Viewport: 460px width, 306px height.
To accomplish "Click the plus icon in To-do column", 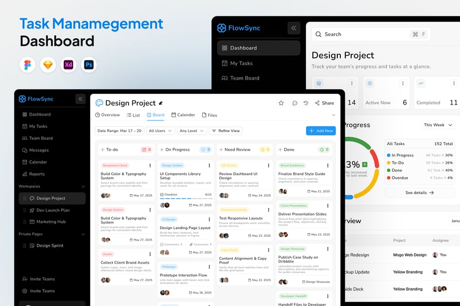I will [102, 150].
